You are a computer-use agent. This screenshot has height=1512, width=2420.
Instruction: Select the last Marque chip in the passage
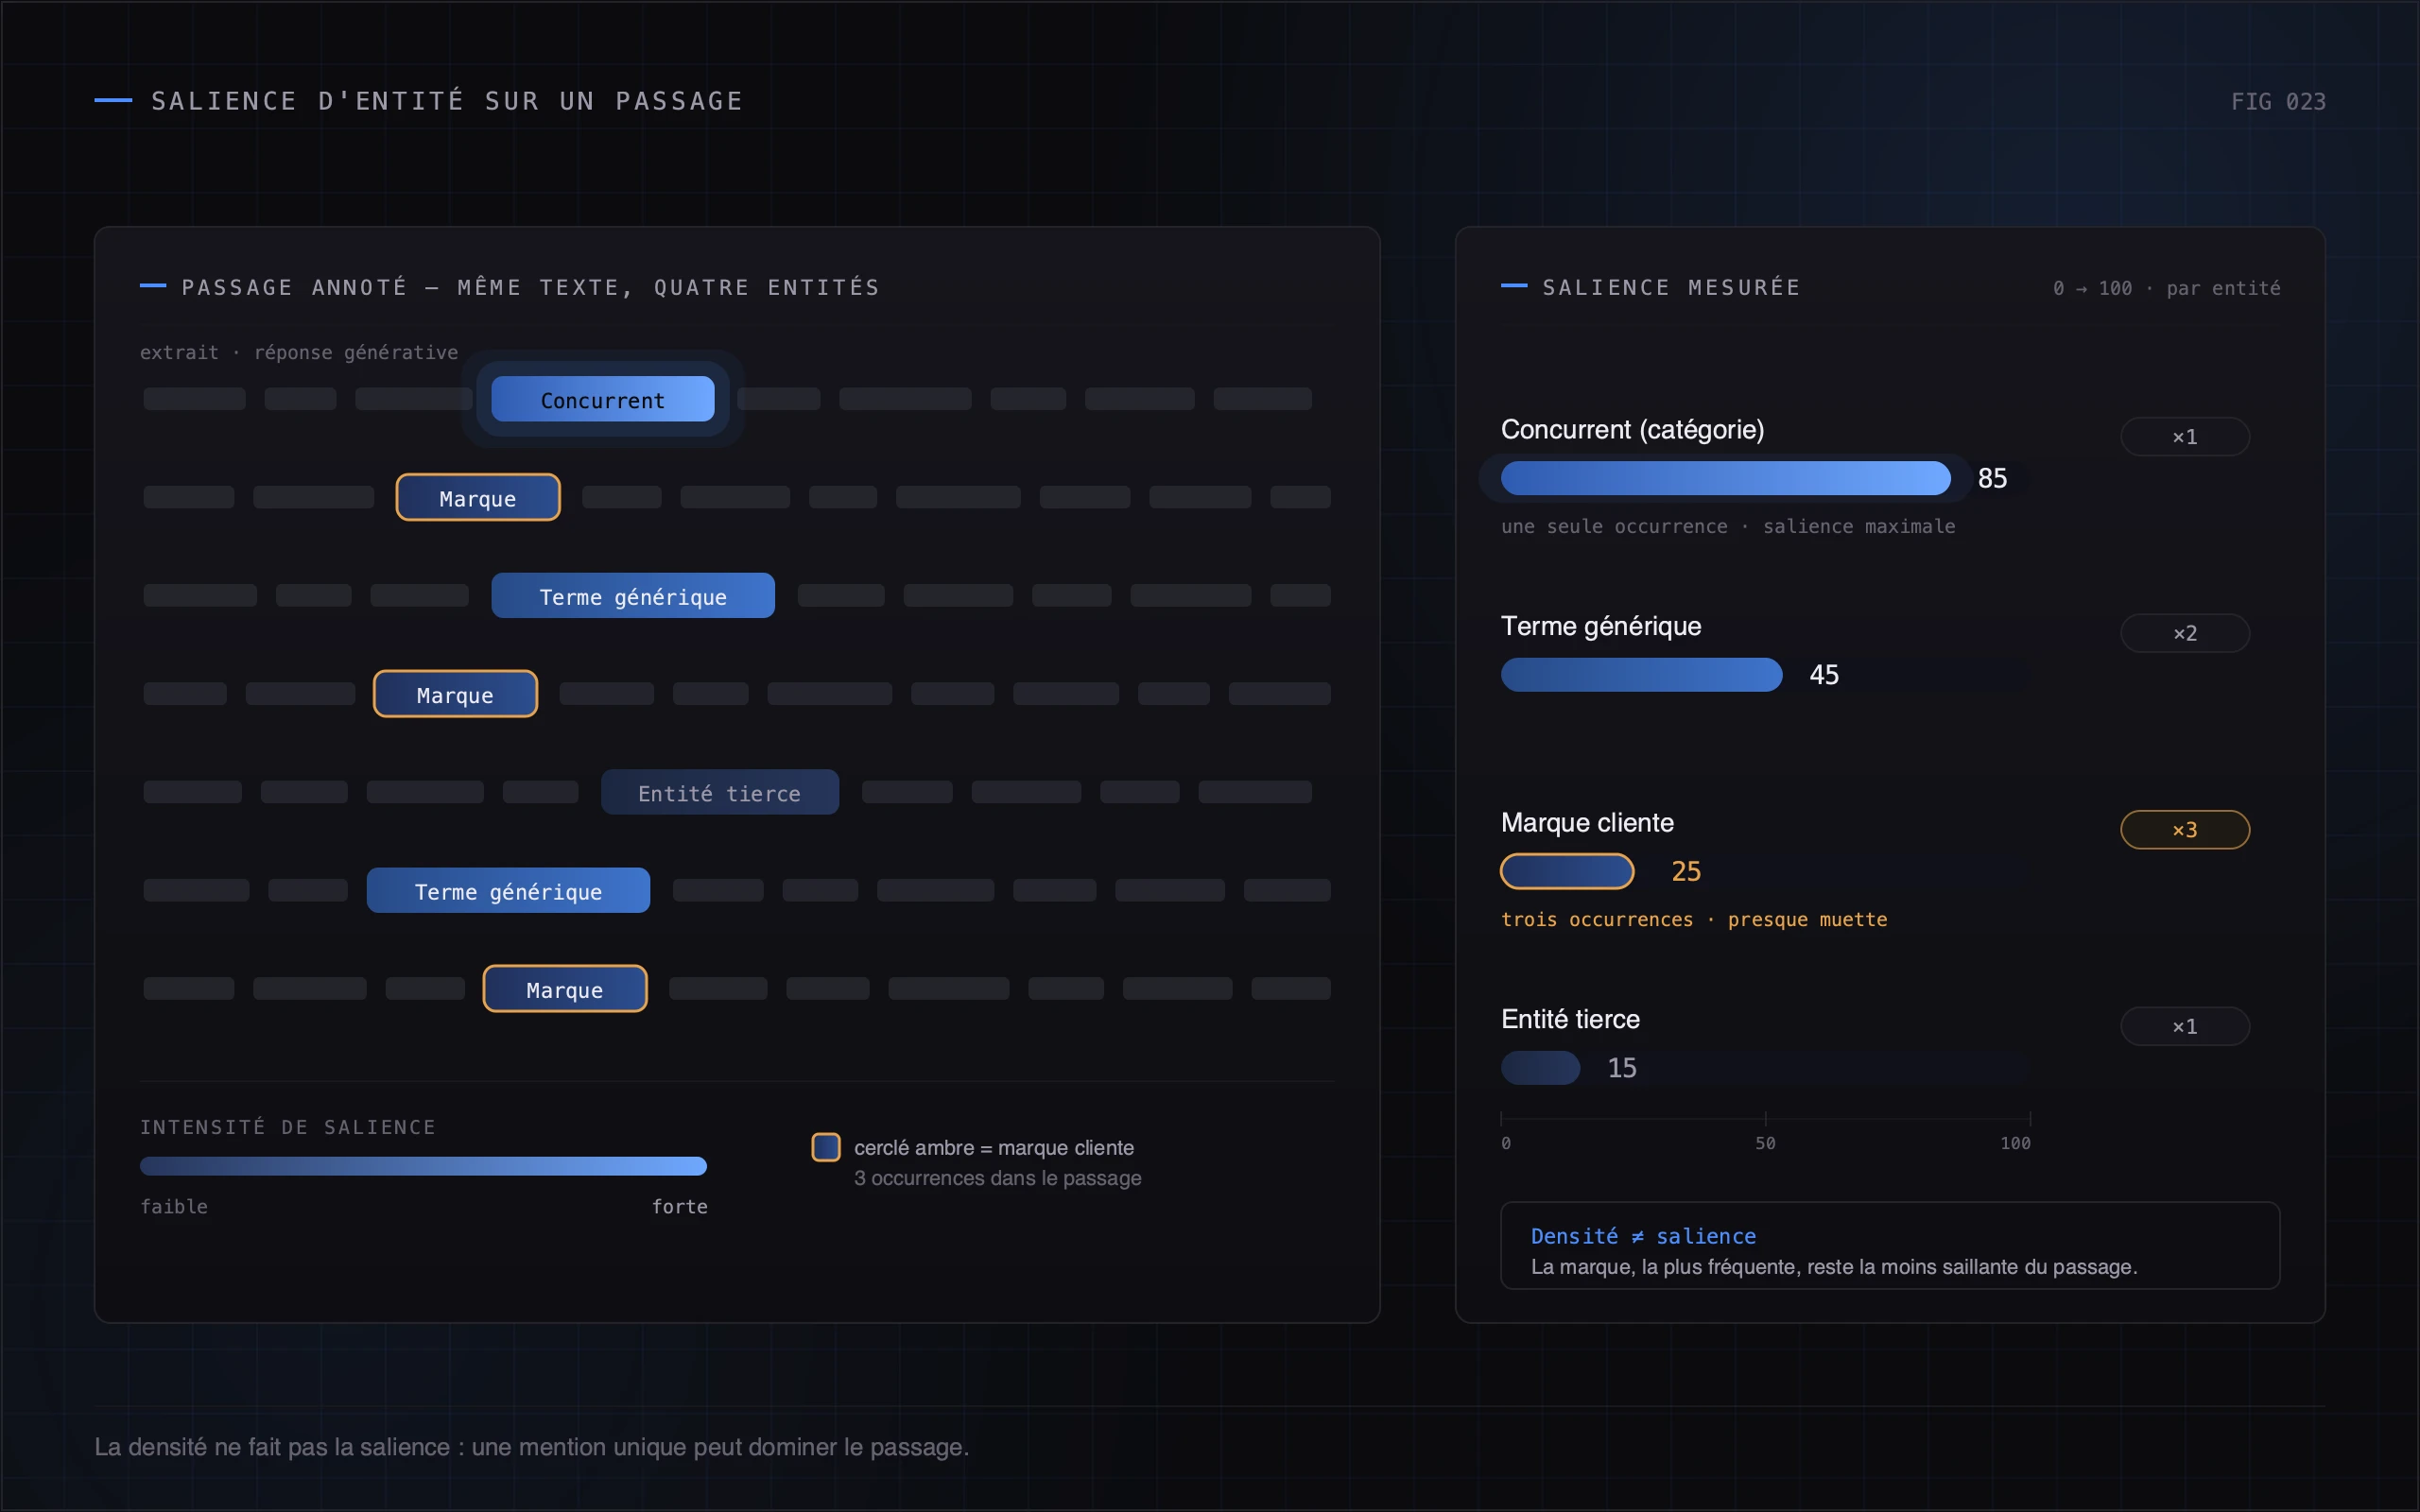pyautogui.click(x=565, y=989)
